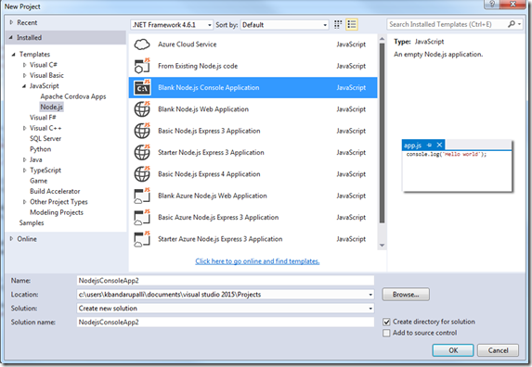Click the Basic Azure Node.js Express 3 icon

[142, 218]
